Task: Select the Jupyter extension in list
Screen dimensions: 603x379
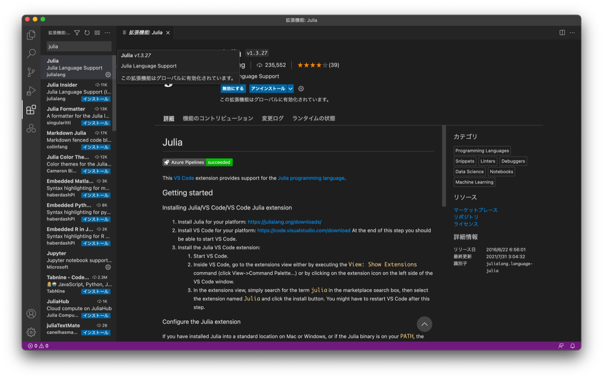Action: point(78,260)
